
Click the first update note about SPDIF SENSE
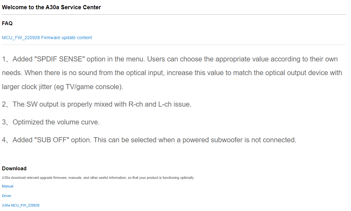pyautogui.click(x=172, y=73)
